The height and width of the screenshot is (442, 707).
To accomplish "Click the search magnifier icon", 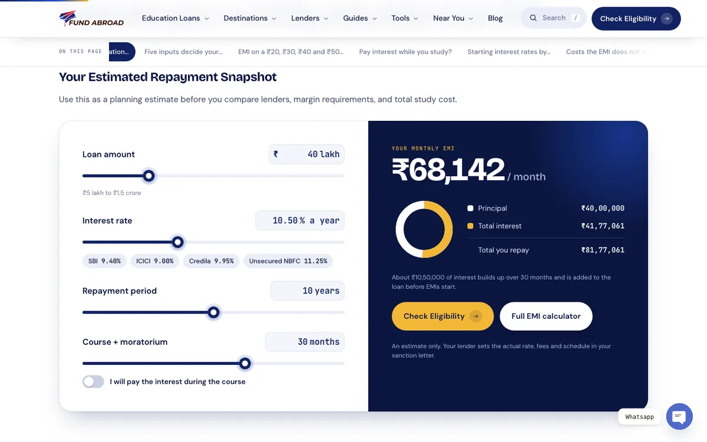I will [533, 18].
